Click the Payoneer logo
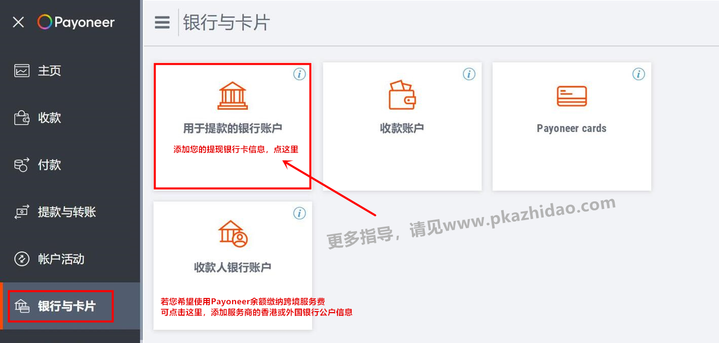Viewport: 719px width, 343px height. (x=76, y=22)
